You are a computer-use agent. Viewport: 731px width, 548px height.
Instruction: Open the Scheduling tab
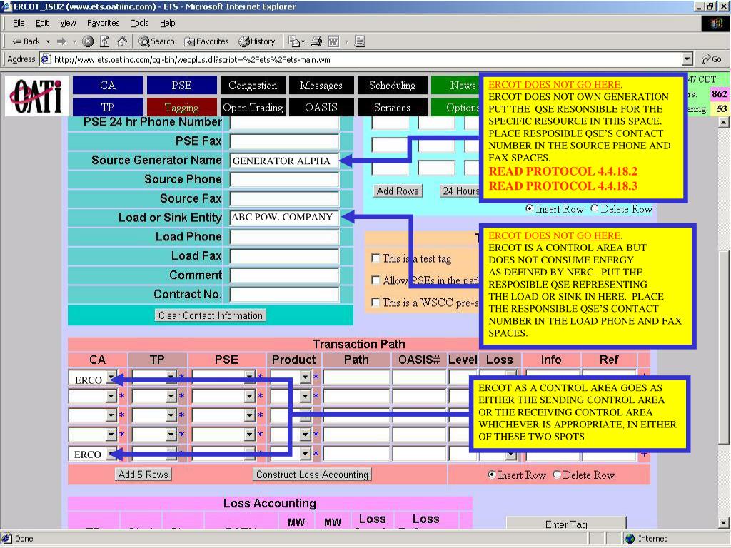pyautogui.click(x=392, y=86)
